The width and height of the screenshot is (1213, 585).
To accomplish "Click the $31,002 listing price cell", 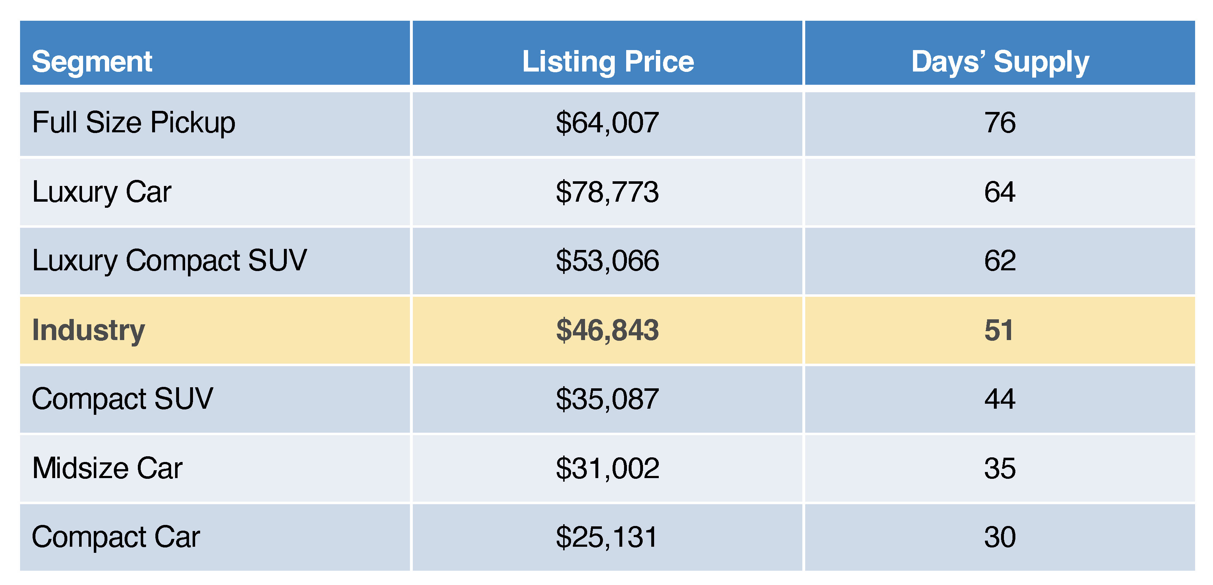I will coord(607,468).
